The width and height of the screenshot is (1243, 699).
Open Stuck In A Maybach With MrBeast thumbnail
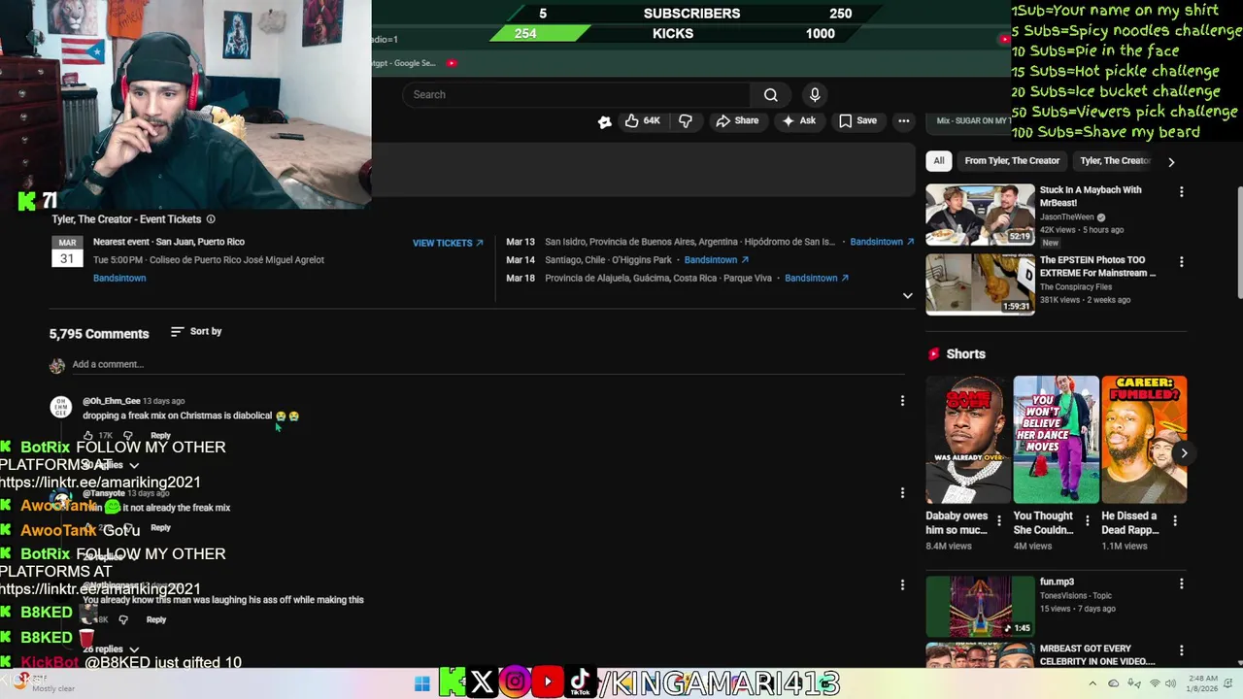click(x=980, y=215)
